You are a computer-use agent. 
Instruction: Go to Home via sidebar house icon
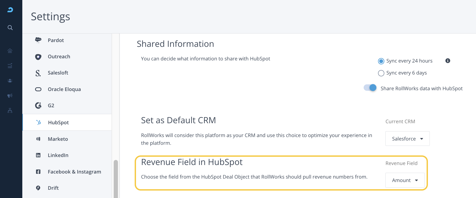pyautogui.click(x=10, y=51)
